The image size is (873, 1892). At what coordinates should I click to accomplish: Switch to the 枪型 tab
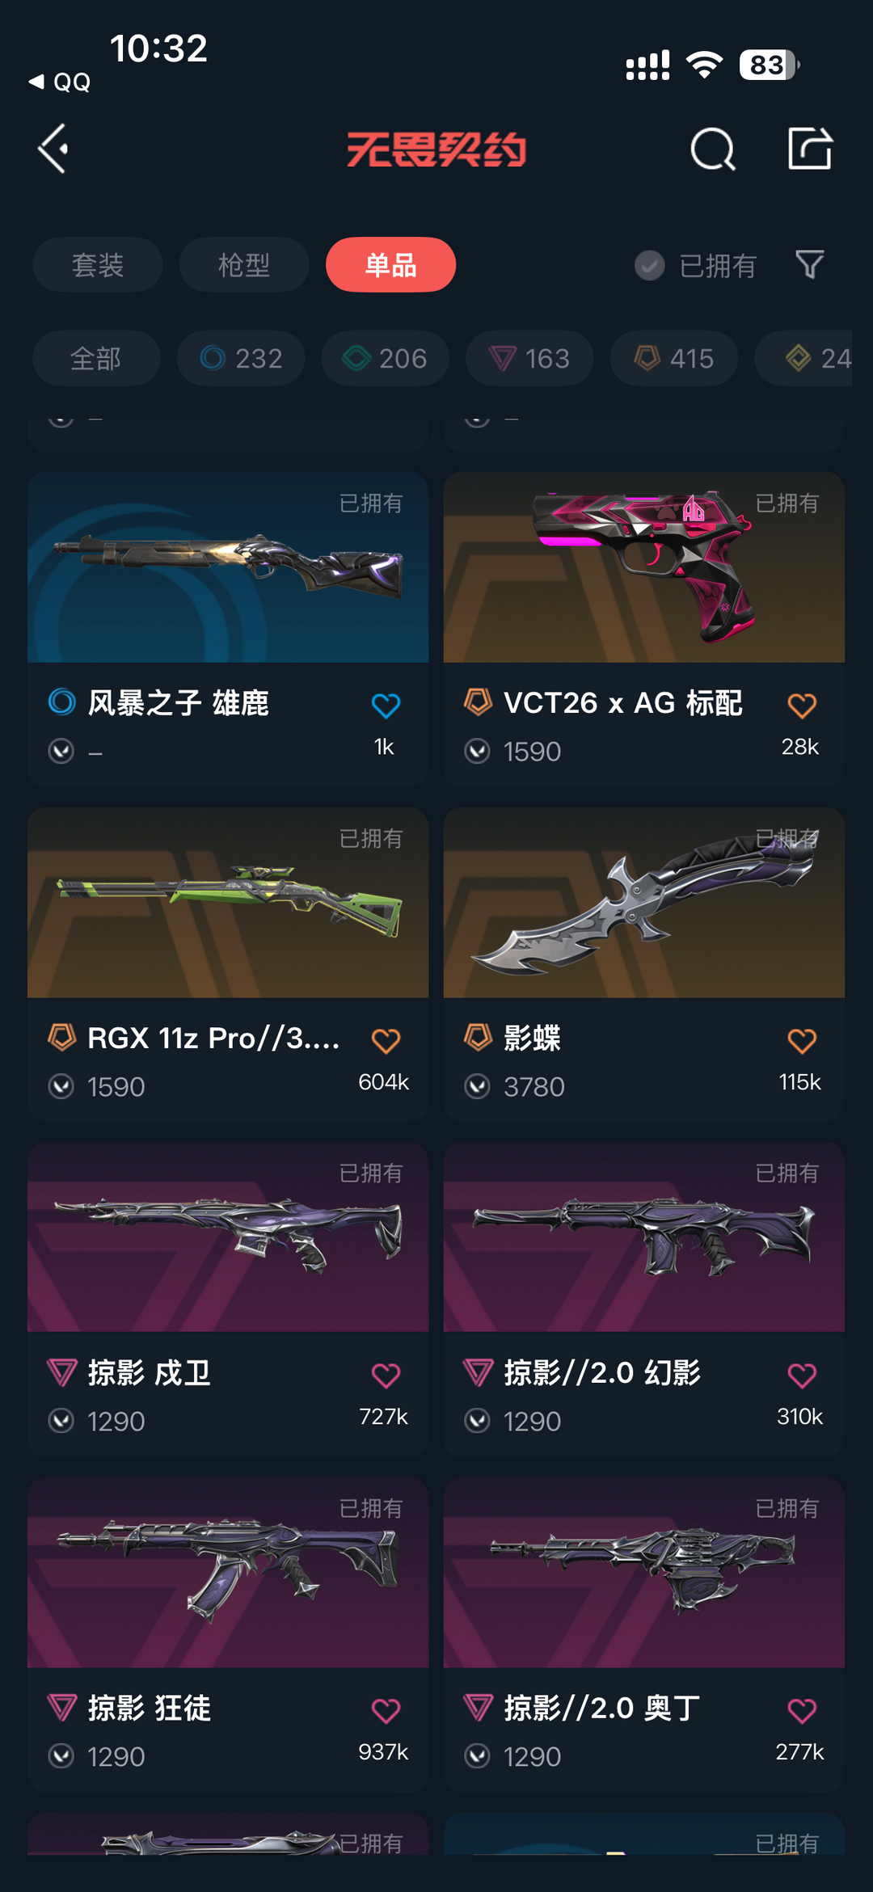pos(244,264)
